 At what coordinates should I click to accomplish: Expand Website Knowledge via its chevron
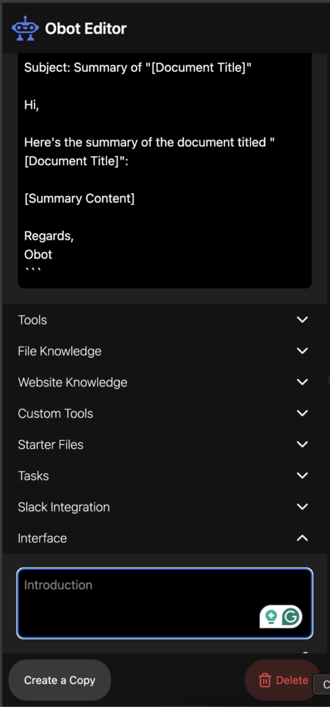tap(302, 382)
